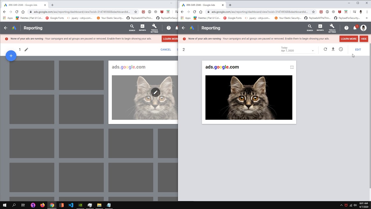
Task: Reload page in right browser window
Action: pyautogui.click(x=194, y=12)
